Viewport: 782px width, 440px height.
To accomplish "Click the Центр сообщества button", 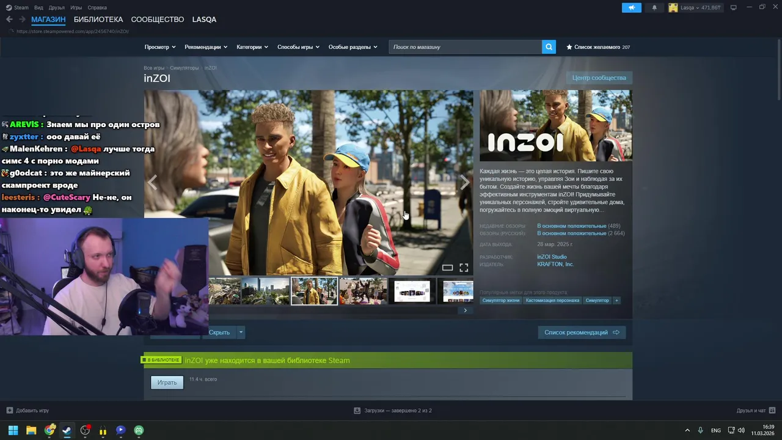I will (x=599, y=78).
